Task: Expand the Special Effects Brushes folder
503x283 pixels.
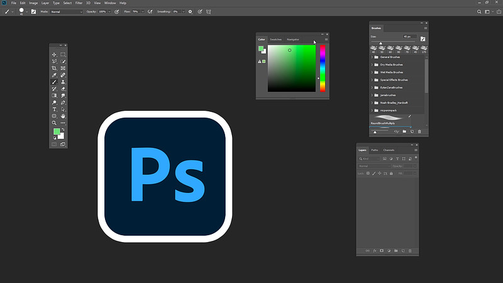Action: (372, 80)
